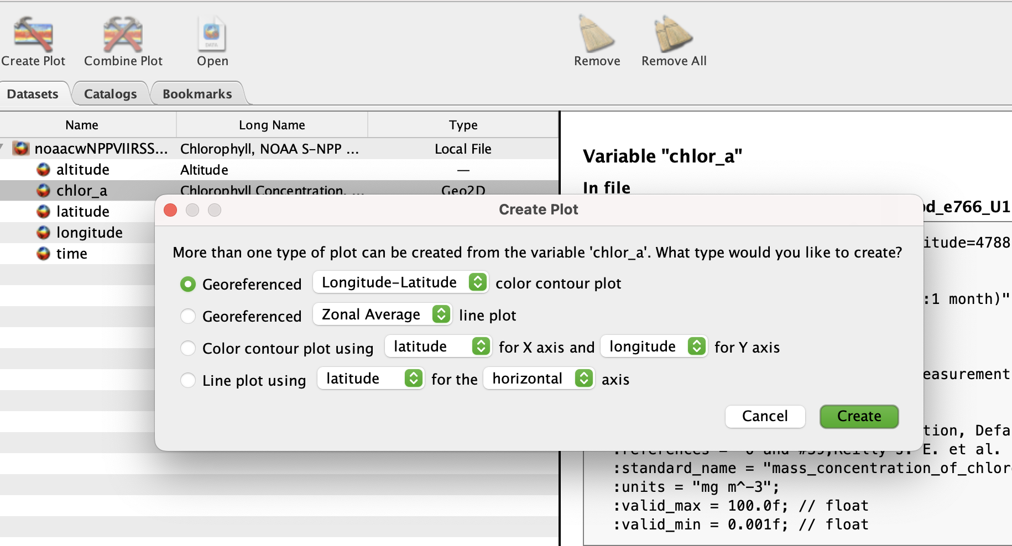This screenshot has height=546, width=1012.
Task: Cancel the Create Plot dialog
Action: [x=765, y=416]
